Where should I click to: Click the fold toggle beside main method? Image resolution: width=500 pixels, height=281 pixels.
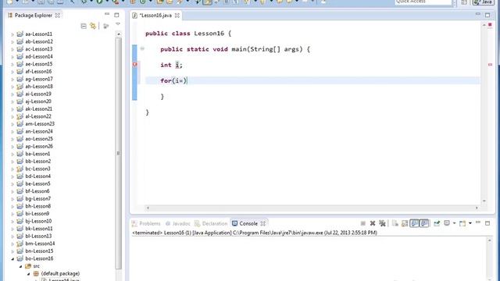pos(142,48)
